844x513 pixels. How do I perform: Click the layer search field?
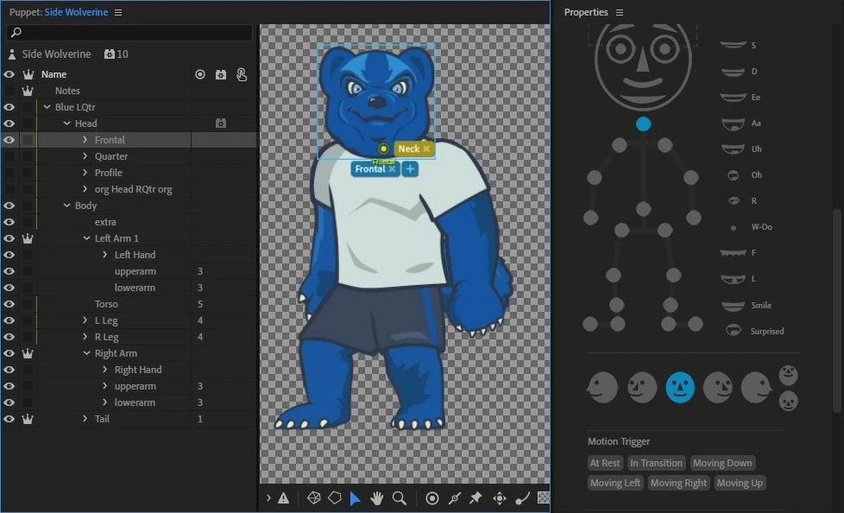pos(129,32)
